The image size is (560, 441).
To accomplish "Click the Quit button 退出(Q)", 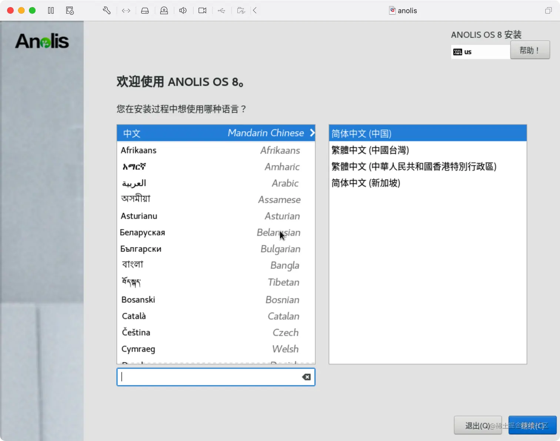I will pos(478,425).
